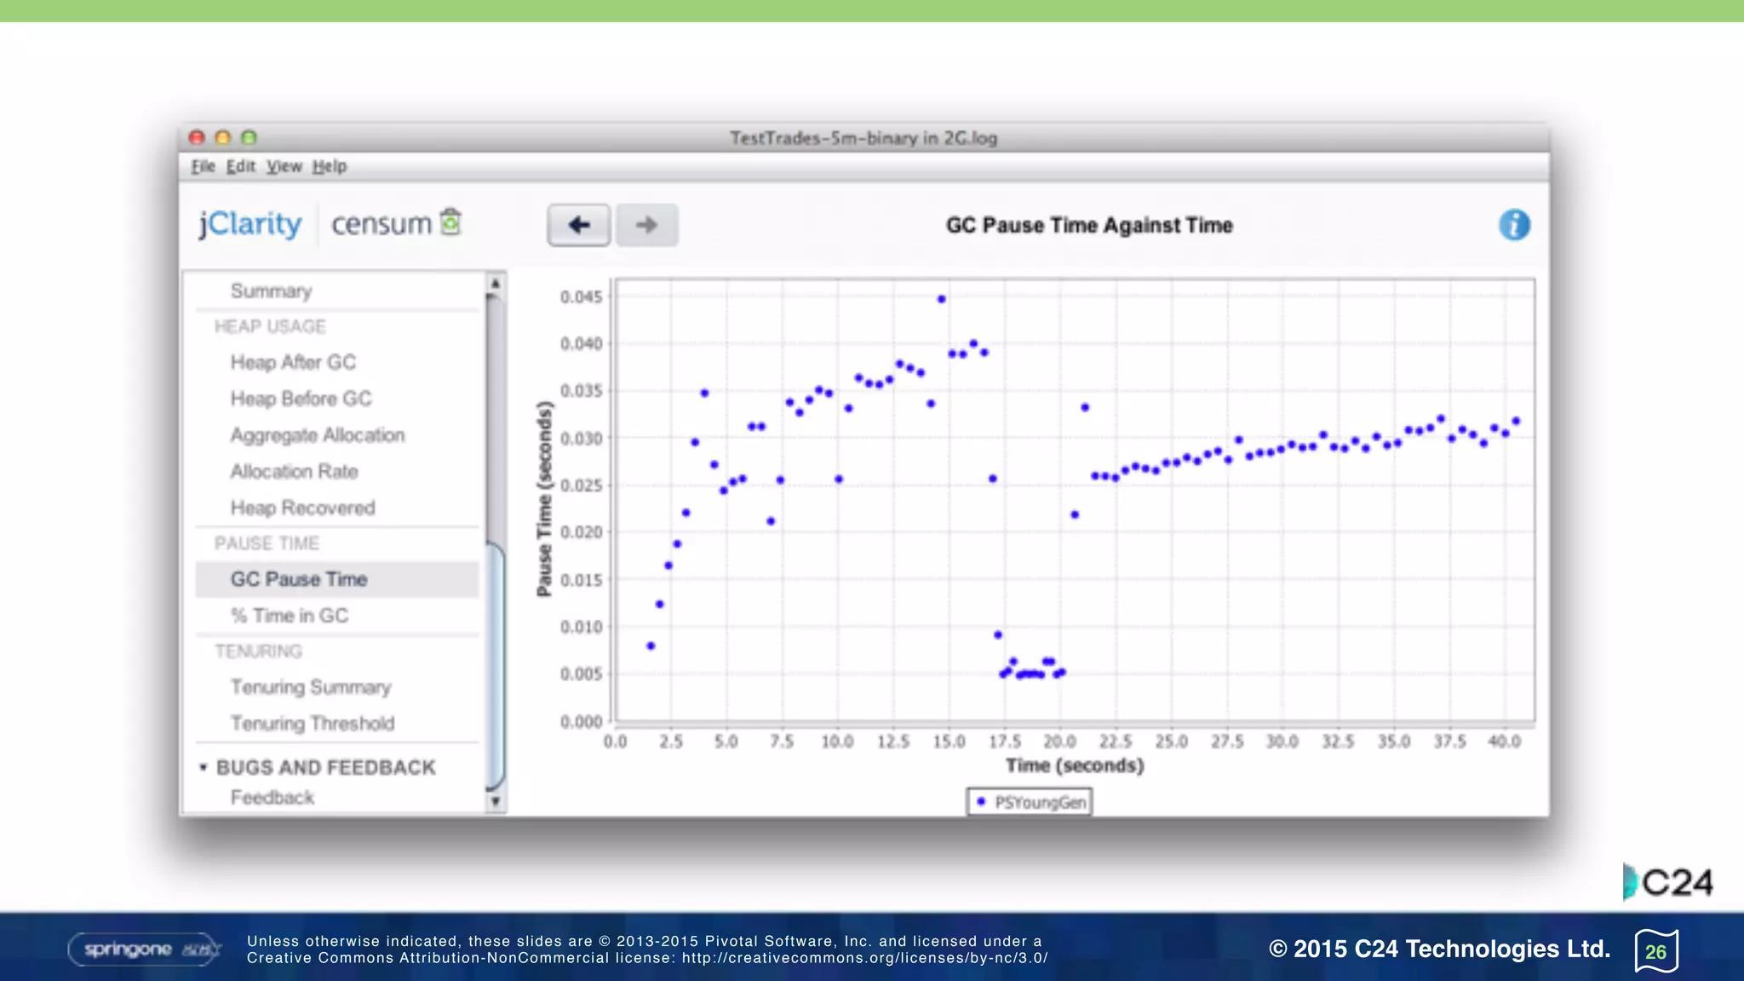Click the red close window button
This screenshot has width=1744, height=981.
[x=197, y=138]
